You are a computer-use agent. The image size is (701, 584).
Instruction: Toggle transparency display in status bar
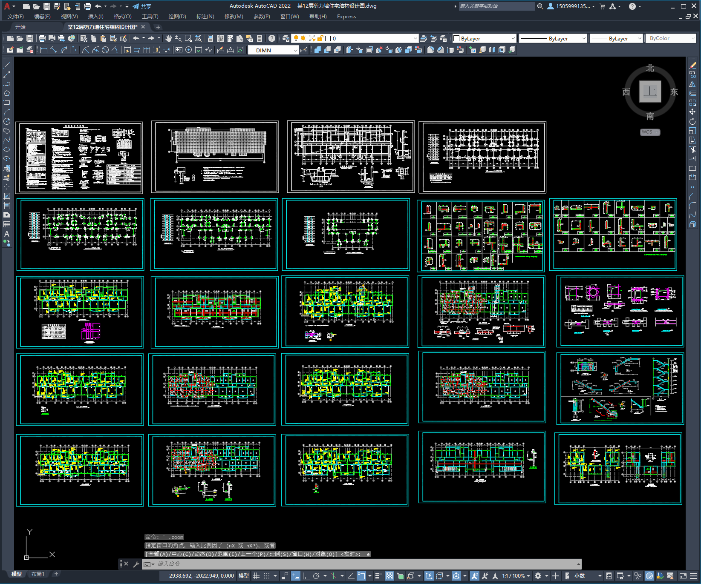(389, 575)
